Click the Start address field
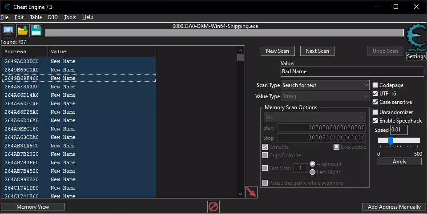 coord(321,127)
